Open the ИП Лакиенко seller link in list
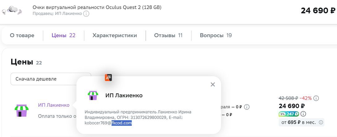This screenshot has height=137, width=337. click(x=54, y=105)
